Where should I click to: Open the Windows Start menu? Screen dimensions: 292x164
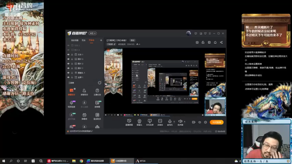pyautogui.click(x=4, y=161)
